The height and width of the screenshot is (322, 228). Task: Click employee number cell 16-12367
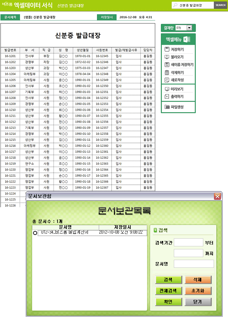102,187
